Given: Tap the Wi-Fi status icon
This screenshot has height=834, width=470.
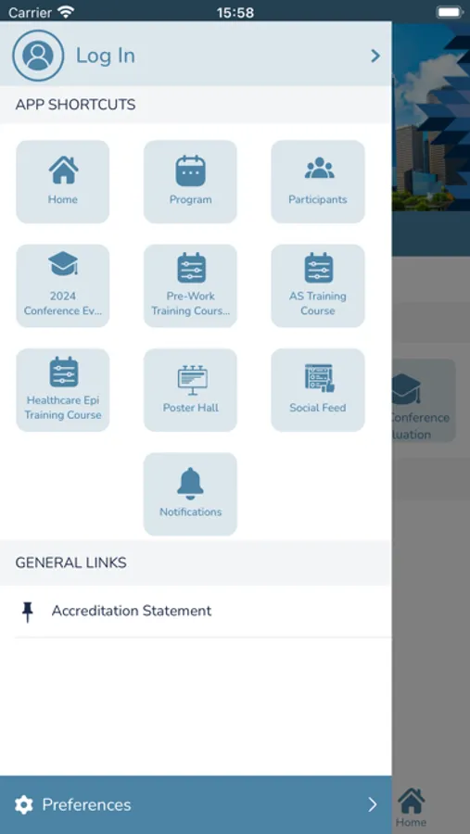Looking at the screenshot, I should pos(66,12).
